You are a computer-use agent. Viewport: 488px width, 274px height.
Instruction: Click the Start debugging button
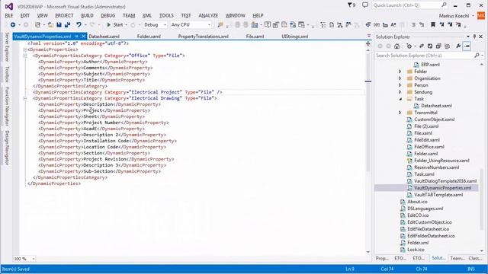tap(115, 24)
